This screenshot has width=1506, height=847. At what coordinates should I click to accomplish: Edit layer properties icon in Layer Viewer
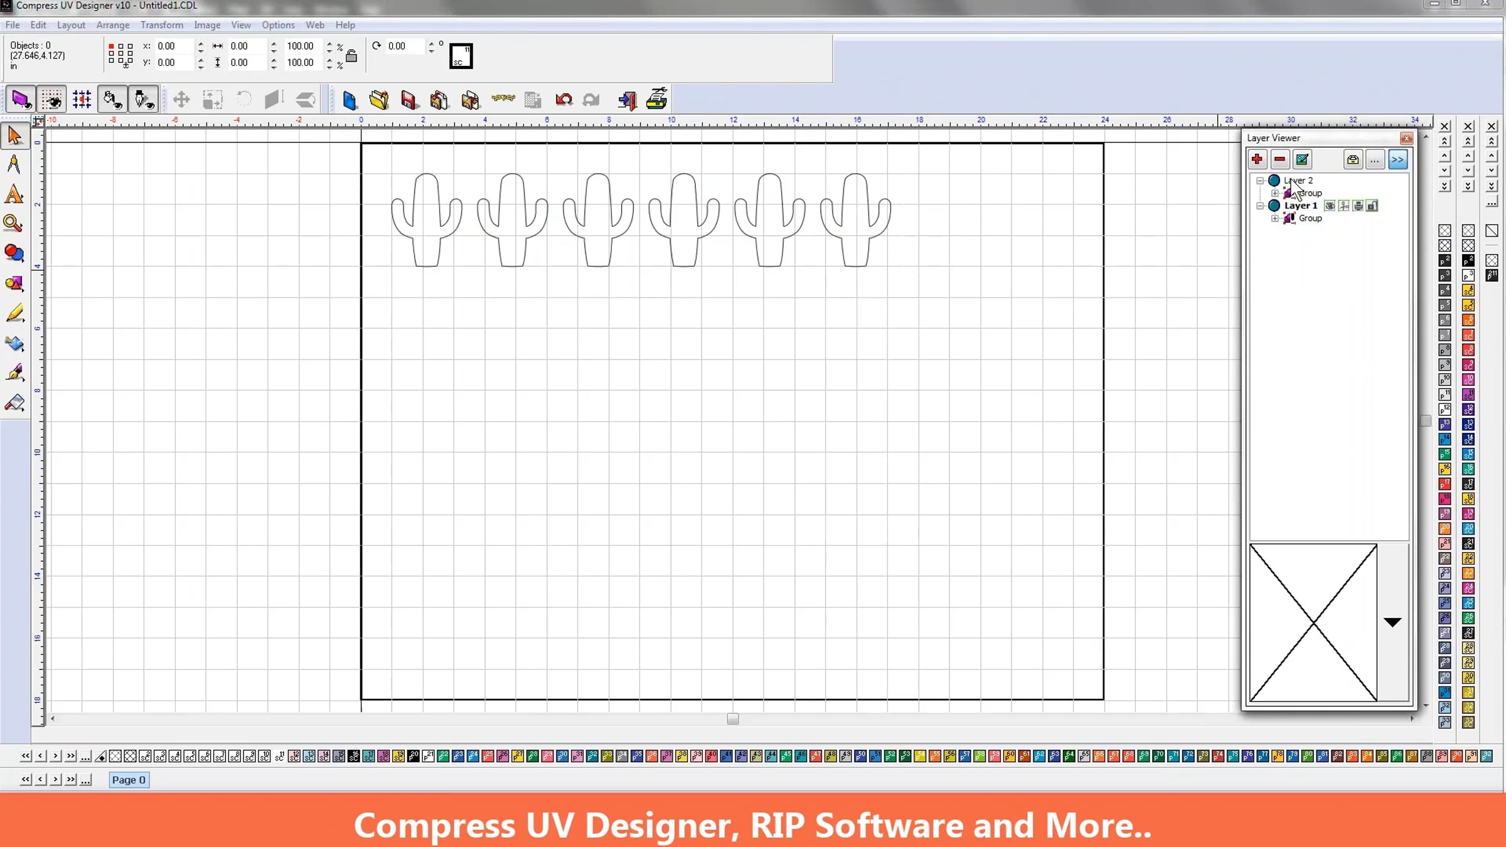pos(1303,159)
